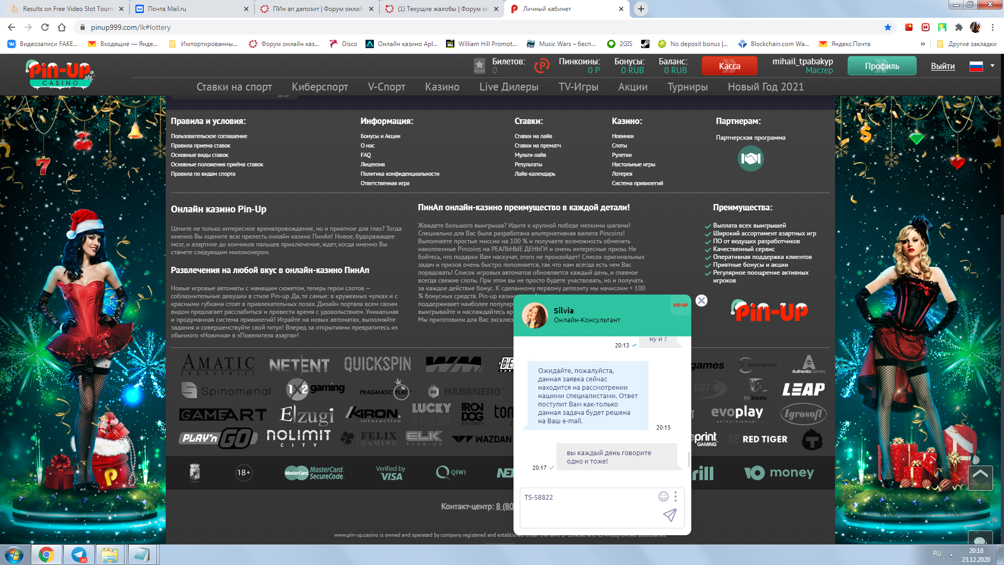Close the Silvia online chat widget
1004x565 pixels.
701,300
